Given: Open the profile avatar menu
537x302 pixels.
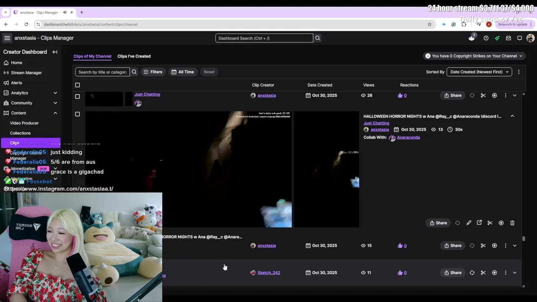Looking at the screenshot, I should 530,38.
